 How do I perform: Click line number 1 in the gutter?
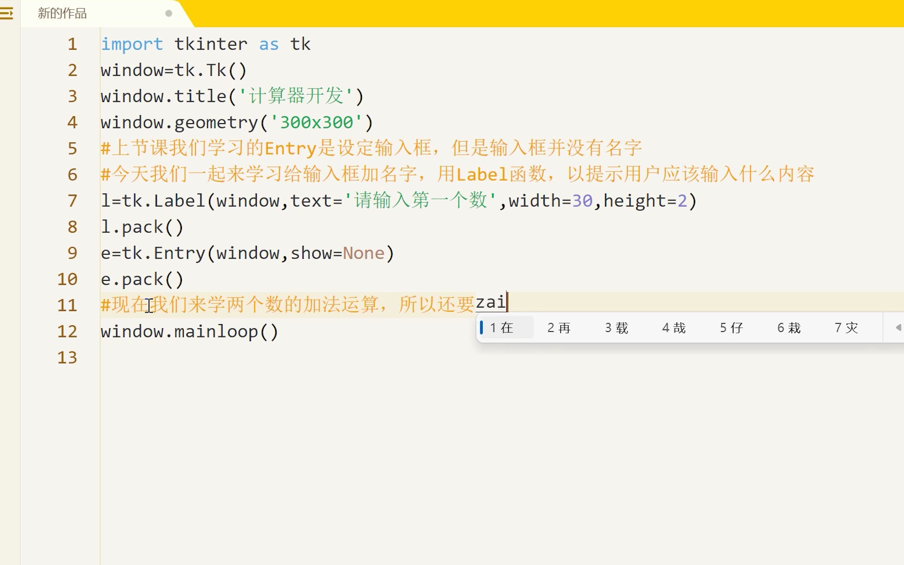tap(72, 44)
